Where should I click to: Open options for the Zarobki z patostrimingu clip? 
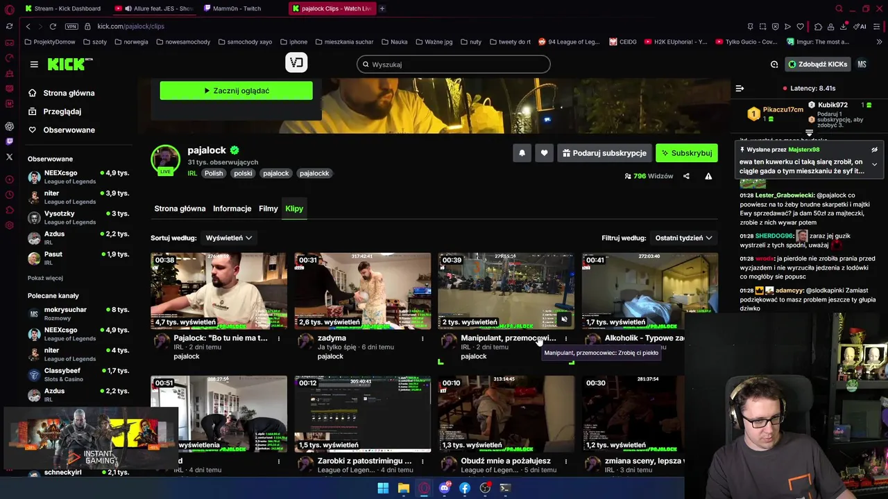422,461
